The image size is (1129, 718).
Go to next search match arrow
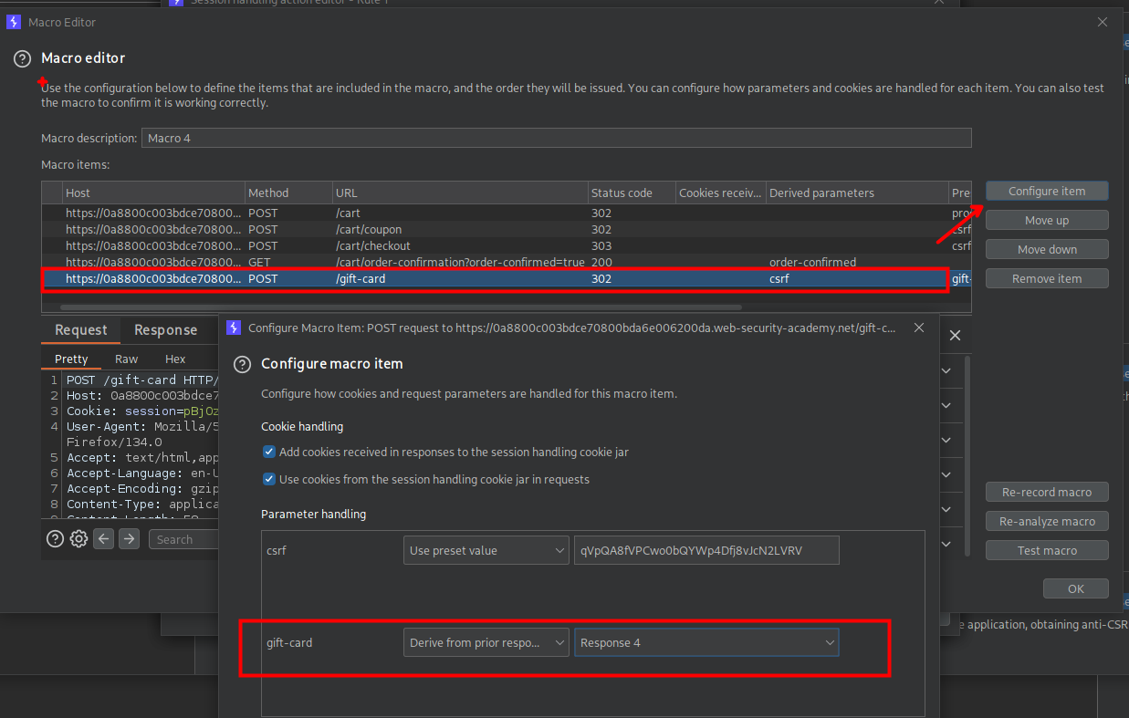(129, 539)
